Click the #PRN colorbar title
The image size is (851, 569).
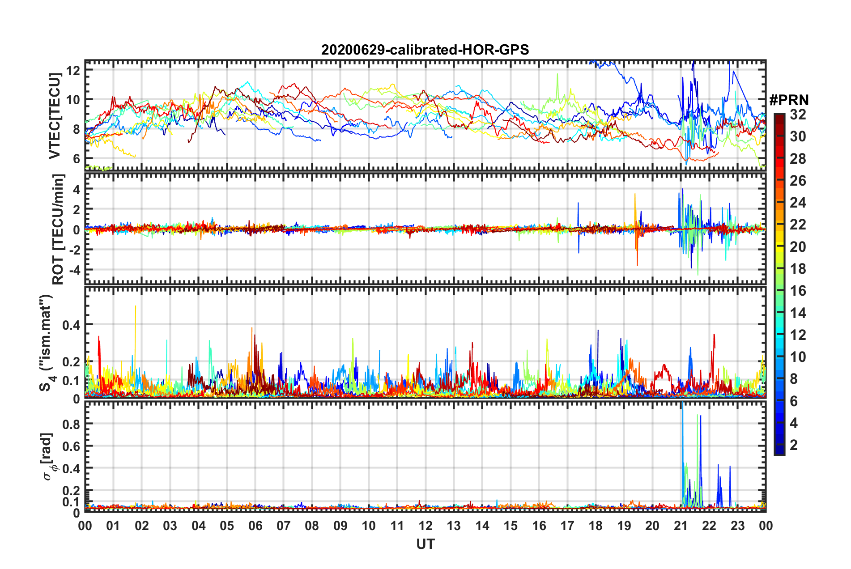tap(789, 100)
